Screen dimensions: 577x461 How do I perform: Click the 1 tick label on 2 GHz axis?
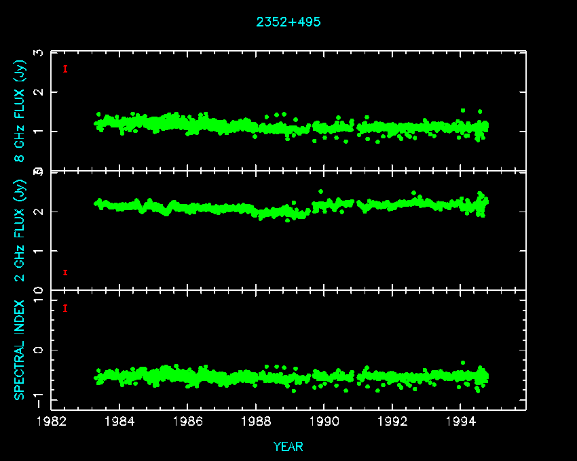[39, 251]
